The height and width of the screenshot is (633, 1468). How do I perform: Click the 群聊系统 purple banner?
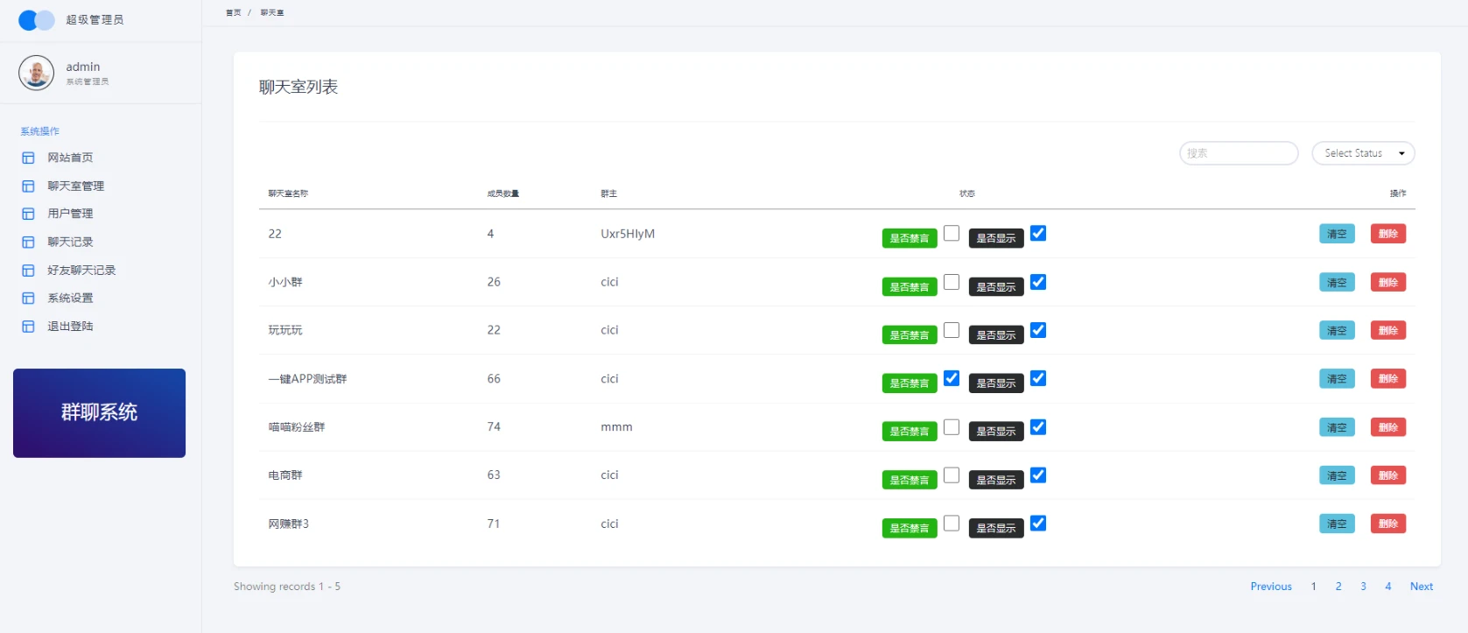click(99, 412)
